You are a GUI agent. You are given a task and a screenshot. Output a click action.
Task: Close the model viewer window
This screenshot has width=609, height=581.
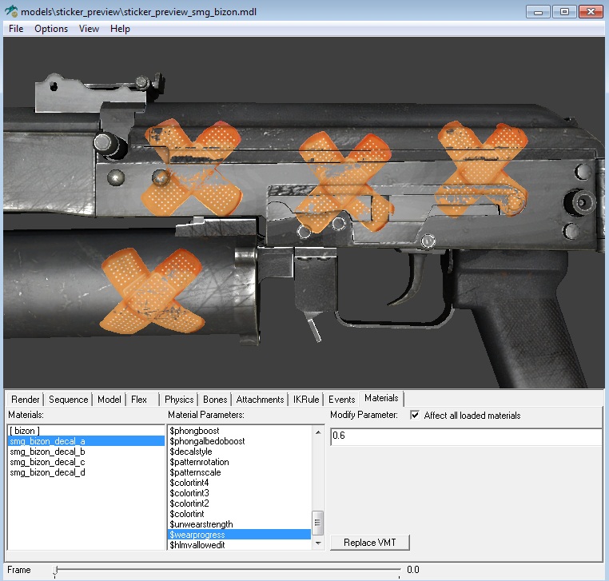point(591,12)
